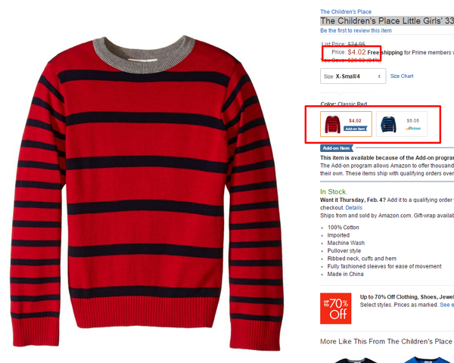Screen dimensions: 454x363
Task: Select the blue sweater color swatch
Action: click(x=402, y=124)
